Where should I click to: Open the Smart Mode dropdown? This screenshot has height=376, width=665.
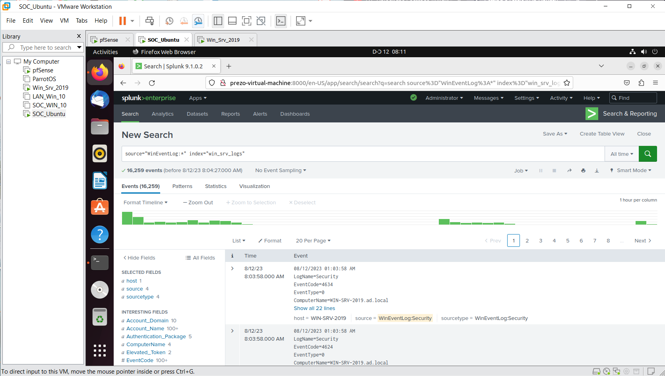pos(631,171)
